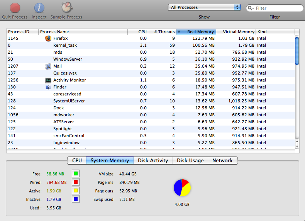Open the Disk Activity tab
Image resolution: width=305 pixels, height=221 pixels.
[153, 160]
